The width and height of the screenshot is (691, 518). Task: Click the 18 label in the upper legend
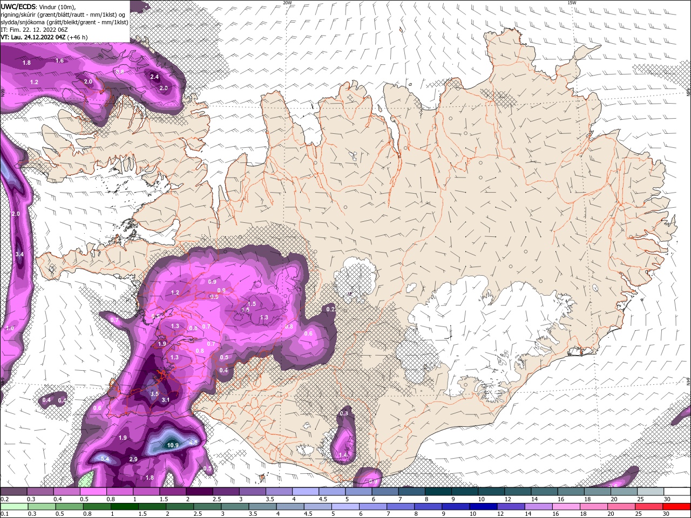(x=587, y=499)
